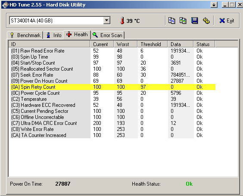Select the highlighted (0A) Spin Retry Count row
Screen dimensions: 243x196
pyautogui.click(x=113, y=87)
